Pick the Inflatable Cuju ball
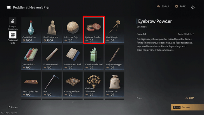 (x=73, y=30)
